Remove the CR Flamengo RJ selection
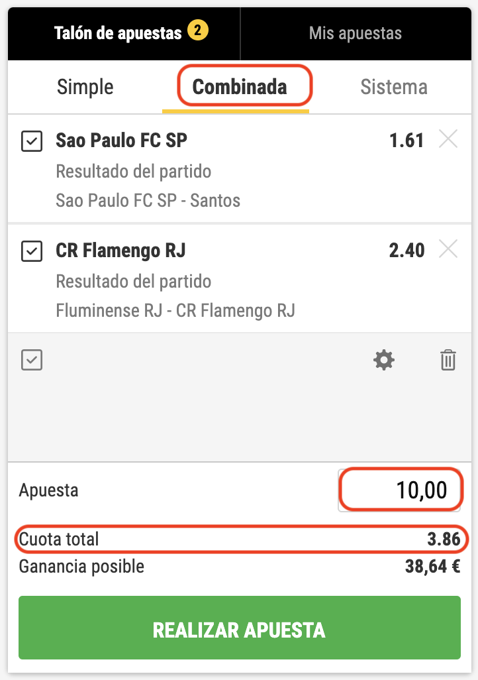The height and width of the screenshot is (680, 478). coord(448,250)
